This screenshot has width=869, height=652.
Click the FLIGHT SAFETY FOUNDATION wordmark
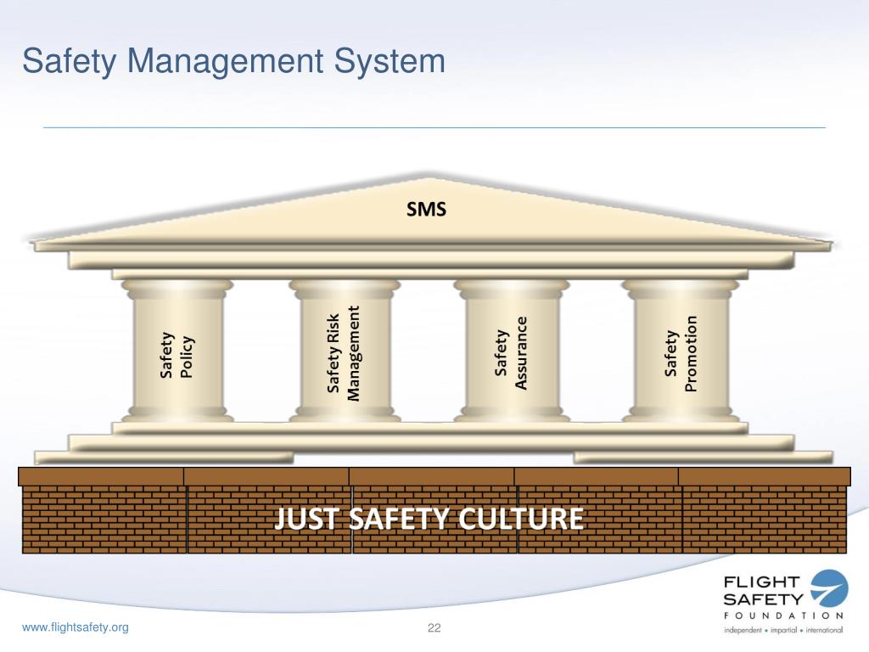(783, 598)
